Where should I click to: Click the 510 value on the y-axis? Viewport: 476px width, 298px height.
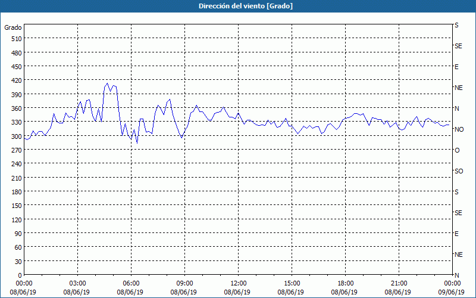16,39
